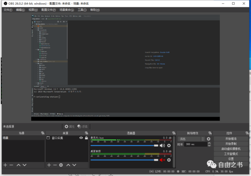Move source down with the down arrow
The width and height of the screenshot is (251, 176).
click(x=74, y=165)
